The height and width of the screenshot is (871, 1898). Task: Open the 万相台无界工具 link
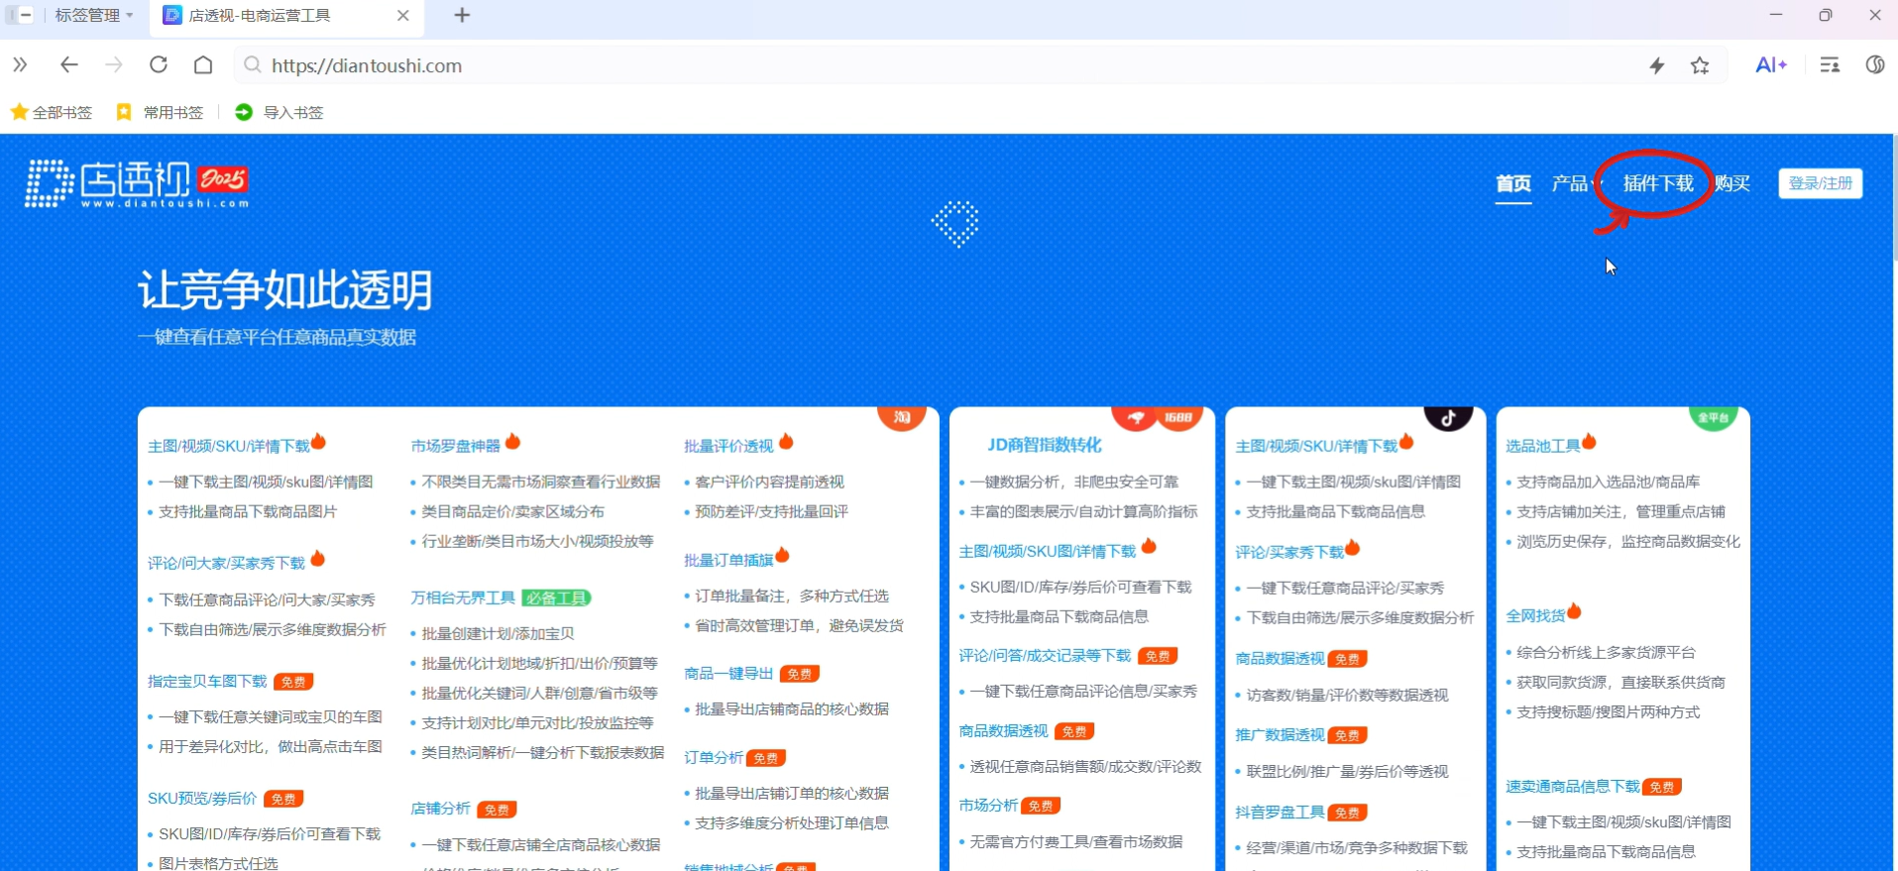(463, 598)
